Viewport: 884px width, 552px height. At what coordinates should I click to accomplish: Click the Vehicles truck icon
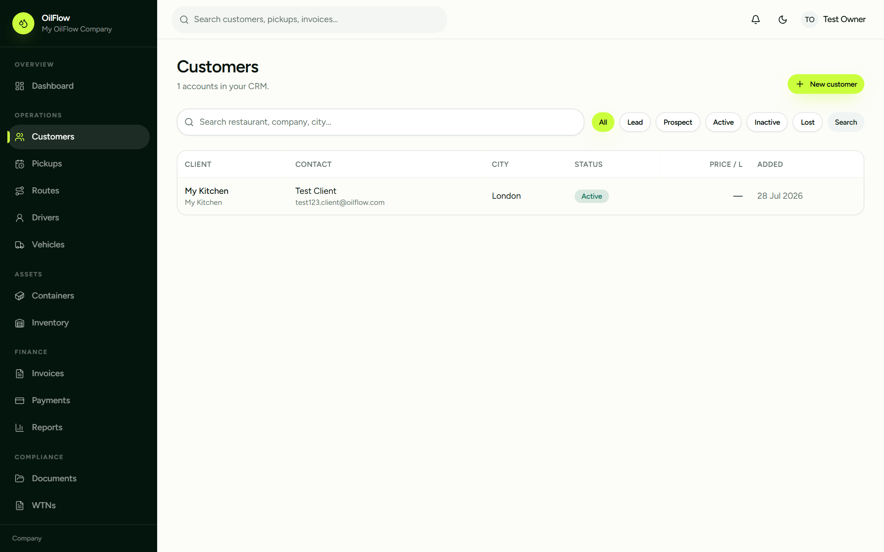click(20, 245)
